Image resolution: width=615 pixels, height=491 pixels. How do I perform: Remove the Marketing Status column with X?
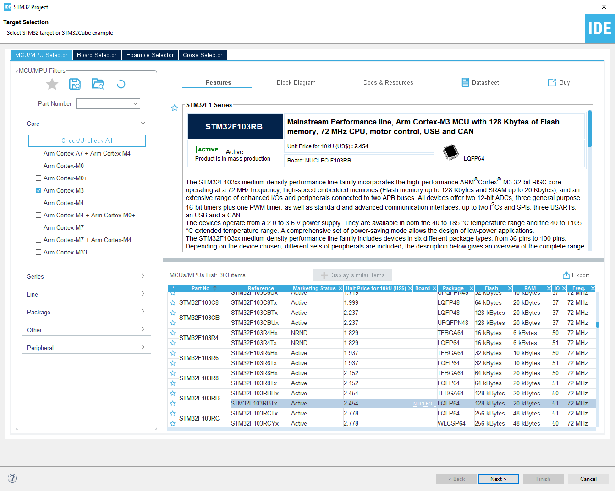click(340, 288)
